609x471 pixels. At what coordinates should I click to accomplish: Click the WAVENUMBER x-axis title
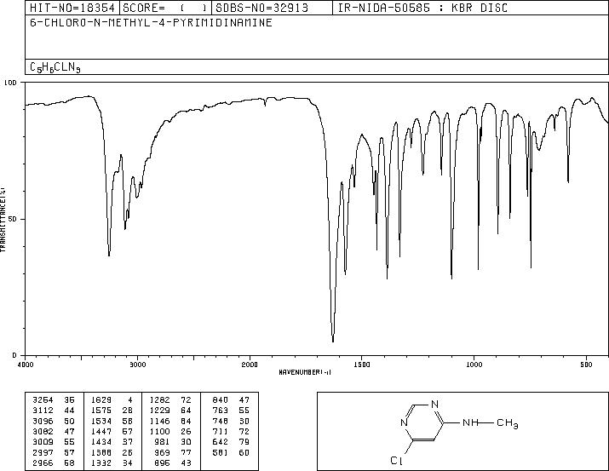pos(305,372)
